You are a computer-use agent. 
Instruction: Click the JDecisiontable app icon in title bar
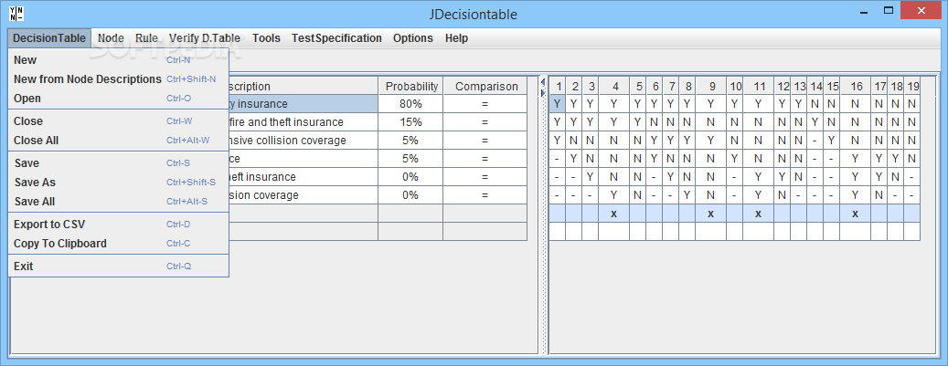(x=16, y=14)
